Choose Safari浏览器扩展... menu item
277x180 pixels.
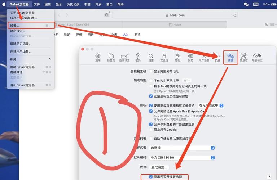[31, 18]
